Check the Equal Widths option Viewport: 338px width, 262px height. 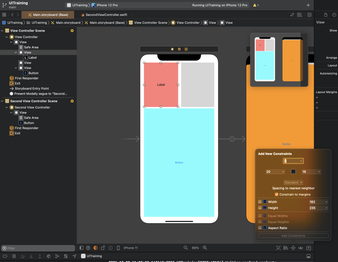[260, 216]
